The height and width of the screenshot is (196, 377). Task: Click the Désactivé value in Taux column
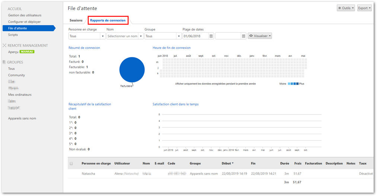coord(366,174)
